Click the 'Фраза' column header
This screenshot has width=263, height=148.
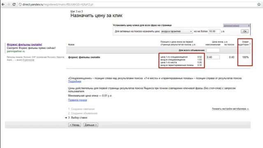tap(71, 45)
